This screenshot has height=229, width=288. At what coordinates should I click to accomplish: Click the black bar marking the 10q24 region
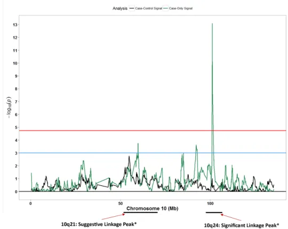pos(214,212)
